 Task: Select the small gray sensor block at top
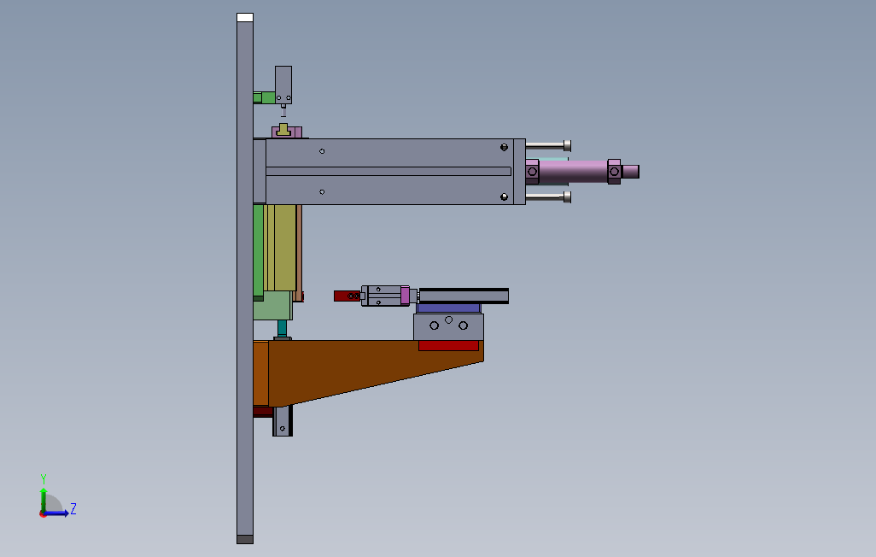pos(283,85)
